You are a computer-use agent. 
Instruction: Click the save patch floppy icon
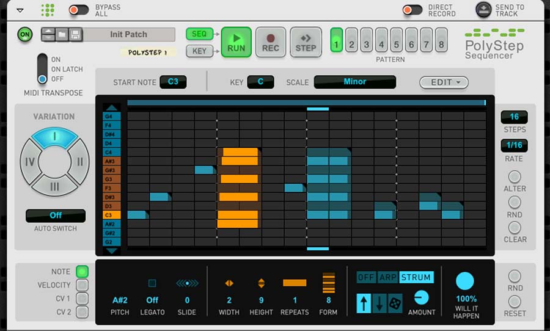coord(75,34)
